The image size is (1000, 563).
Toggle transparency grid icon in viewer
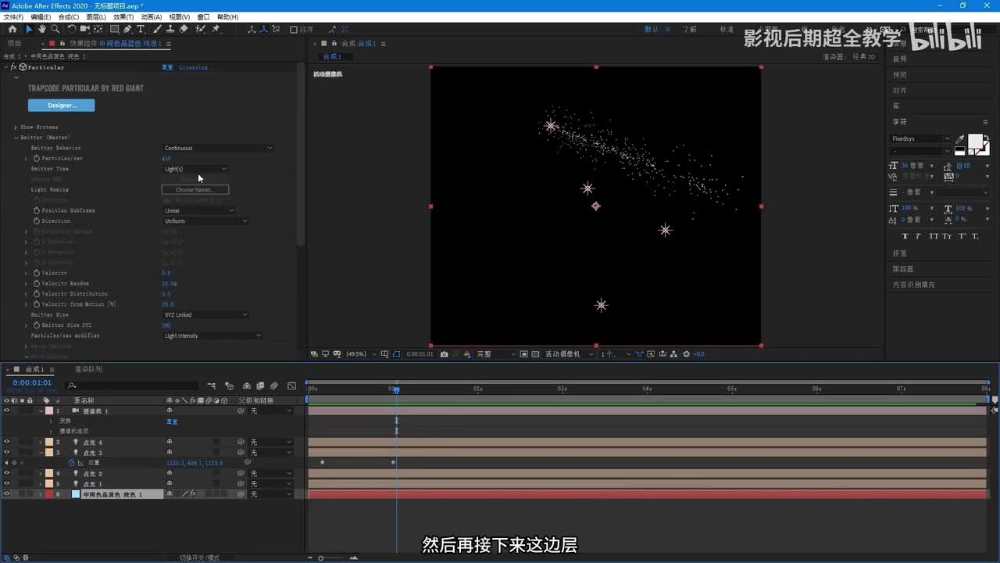click(535, 354)
